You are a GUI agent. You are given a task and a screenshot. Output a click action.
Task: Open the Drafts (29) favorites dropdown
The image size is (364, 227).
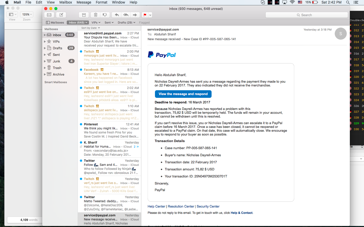click(126, 22)
